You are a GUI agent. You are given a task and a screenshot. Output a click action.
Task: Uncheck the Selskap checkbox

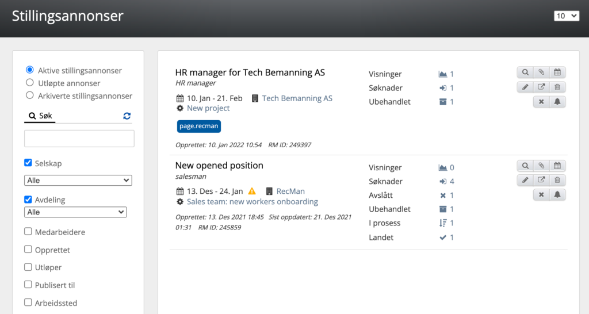pyautogui.click(x=28, y=163)
